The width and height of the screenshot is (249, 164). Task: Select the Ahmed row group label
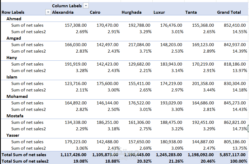[x=14, y=19]
